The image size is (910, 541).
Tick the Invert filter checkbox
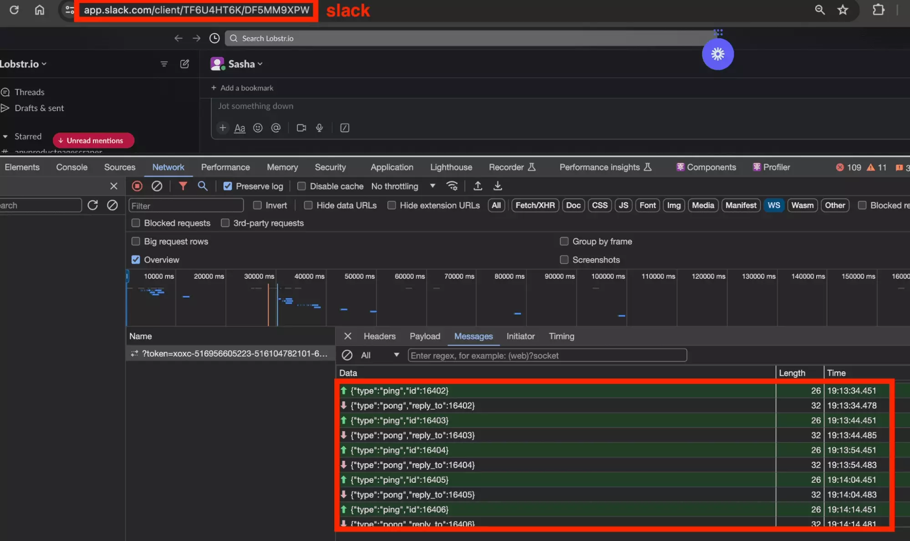[257, 205]
